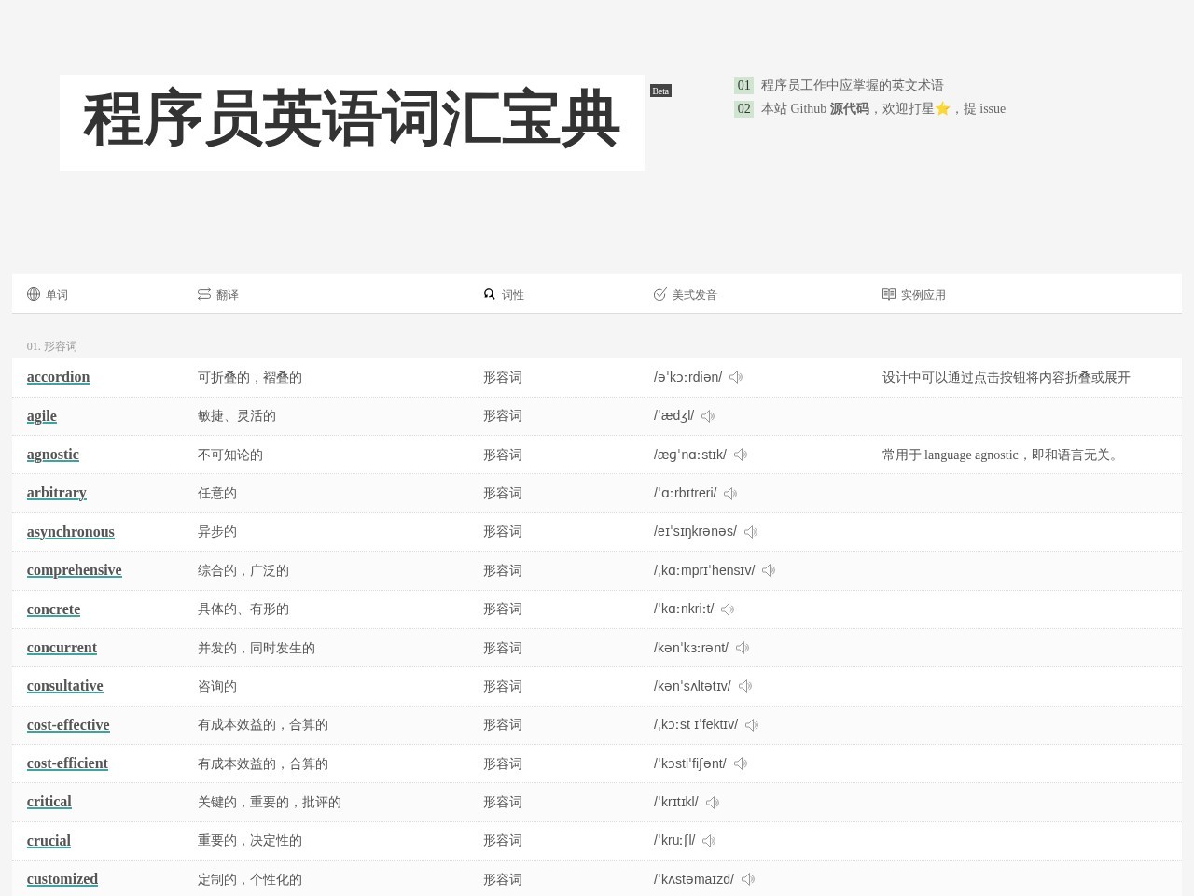Open the cost-efficient word link
Image resolution: width=1194 pixels, height=896 pixels.
click(68, 763)
